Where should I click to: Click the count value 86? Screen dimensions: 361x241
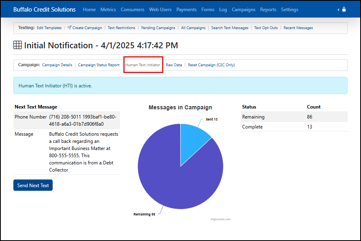point(309,117)
